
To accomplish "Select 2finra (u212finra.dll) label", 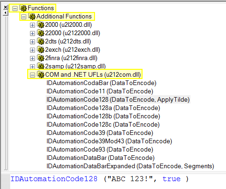I will pos(71,58).
